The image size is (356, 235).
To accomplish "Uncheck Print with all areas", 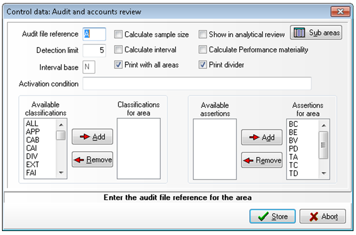I will 118,65.
